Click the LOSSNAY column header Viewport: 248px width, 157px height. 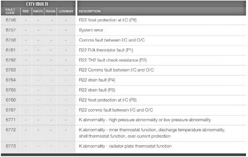click(66, 11)
